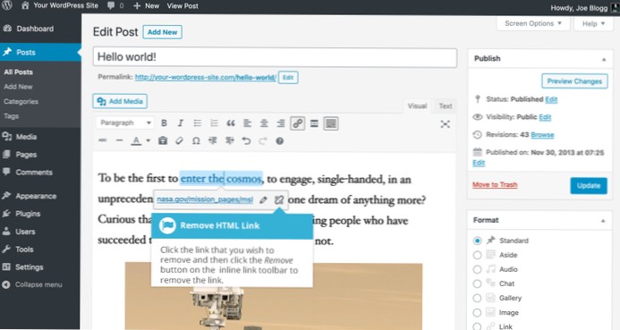Apply strikethrough formatting
620x330 pixels.
pyautogui.click(x=102, y=140)
